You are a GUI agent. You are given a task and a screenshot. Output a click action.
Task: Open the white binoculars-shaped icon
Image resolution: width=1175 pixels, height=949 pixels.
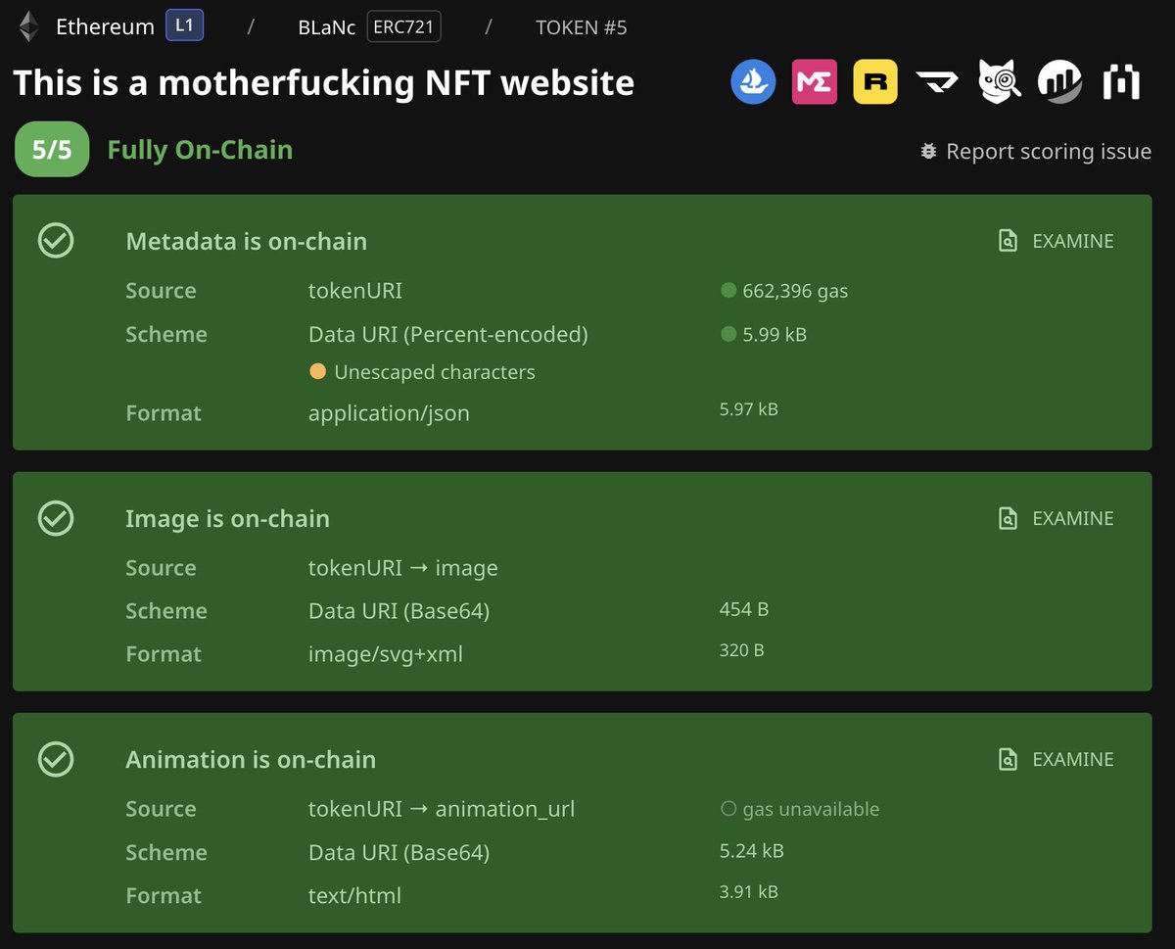click(1121, 83)
